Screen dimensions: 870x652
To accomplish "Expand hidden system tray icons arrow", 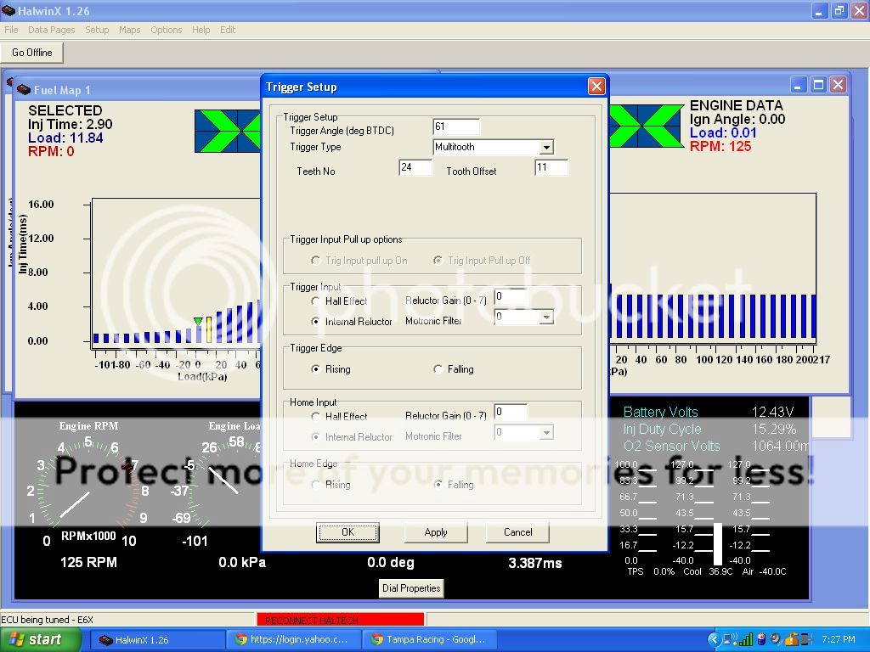I will (714, 639).
